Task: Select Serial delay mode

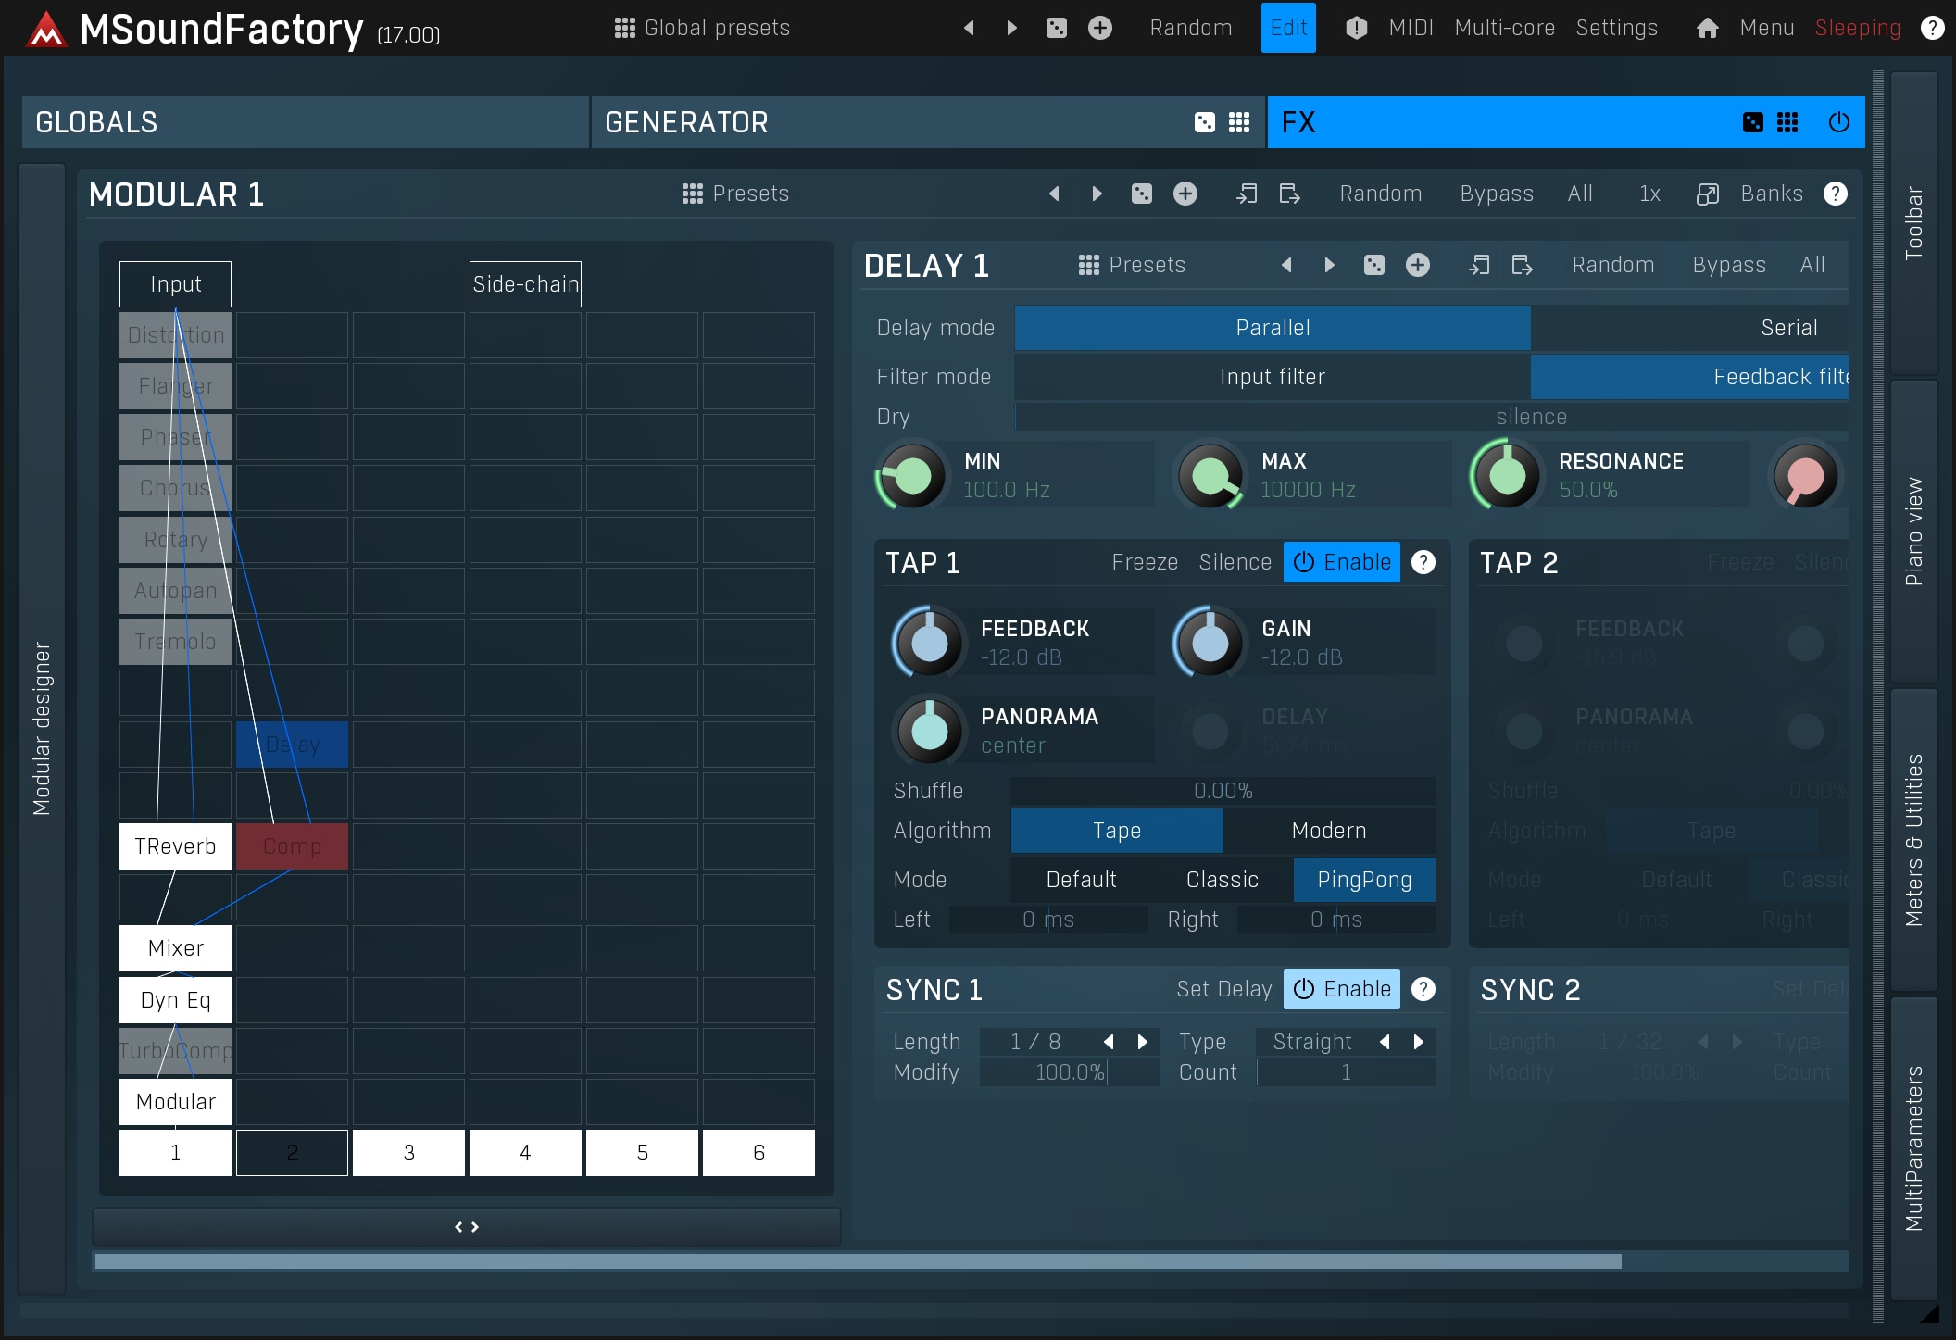Action: coord(1787,328)
